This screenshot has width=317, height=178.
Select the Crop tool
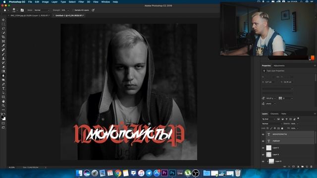click(3, 37)
